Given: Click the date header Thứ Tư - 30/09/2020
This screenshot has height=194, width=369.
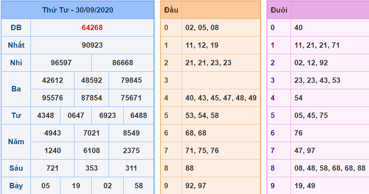Looking at the screenshot, I should [78, 10].
